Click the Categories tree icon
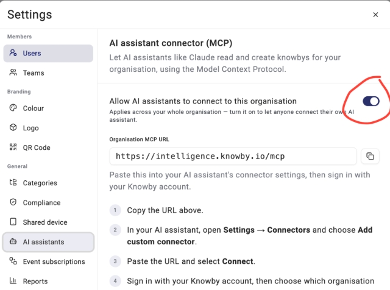This screenshot has width=390, height=290. 13,182
